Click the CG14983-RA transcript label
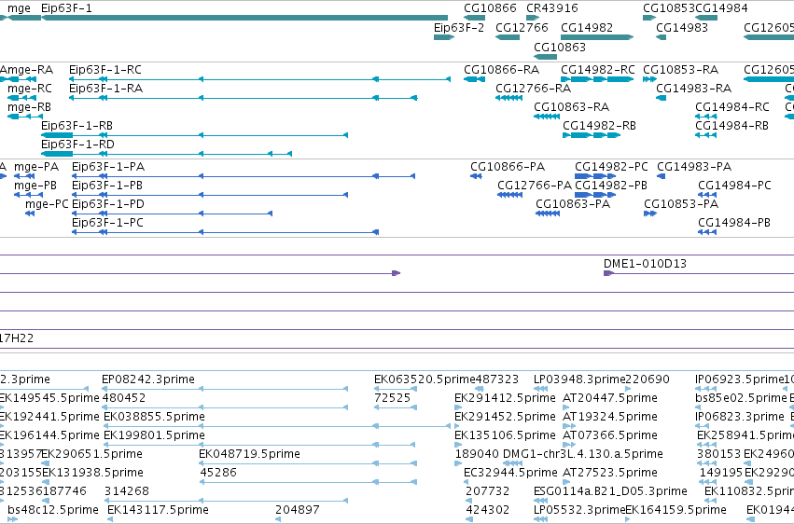 tap(694, 89)
